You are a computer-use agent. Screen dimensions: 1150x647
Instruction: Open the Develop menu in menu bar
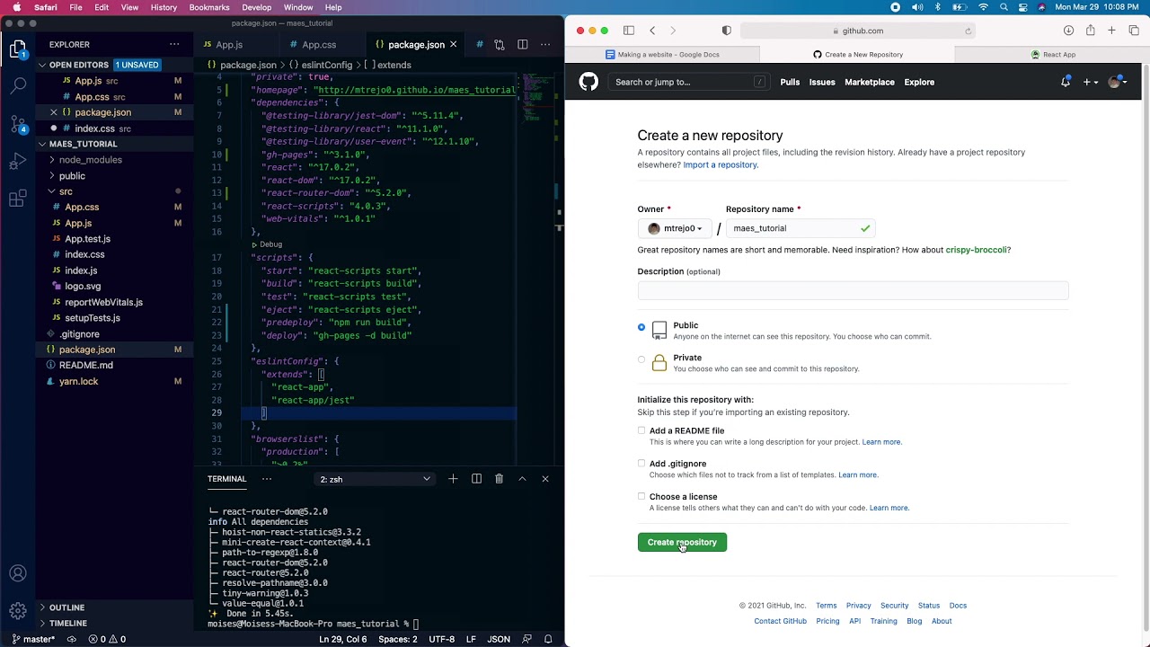[257, 7]
